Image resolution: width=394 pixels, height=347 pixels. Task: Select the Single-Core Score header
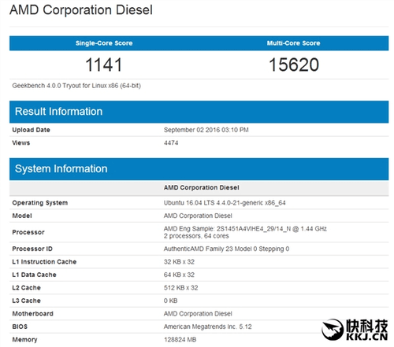[104, 43]
